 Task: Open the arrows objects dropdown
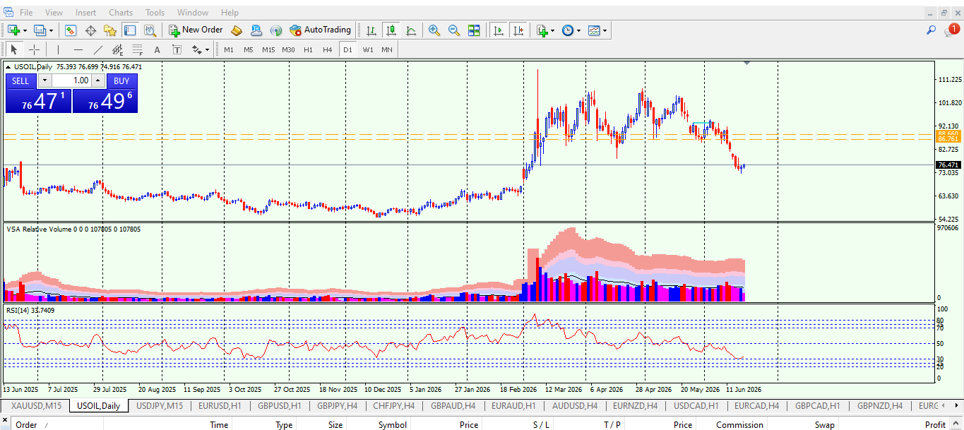(200, 49)
